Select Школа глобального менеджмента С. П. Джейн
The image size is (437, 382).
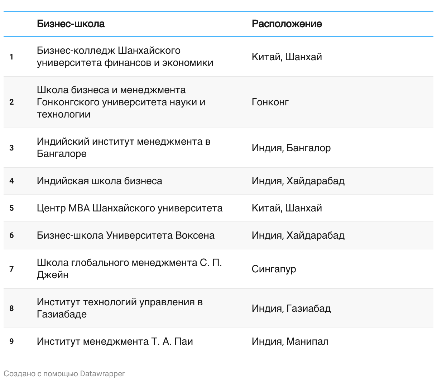coord(129,269)
